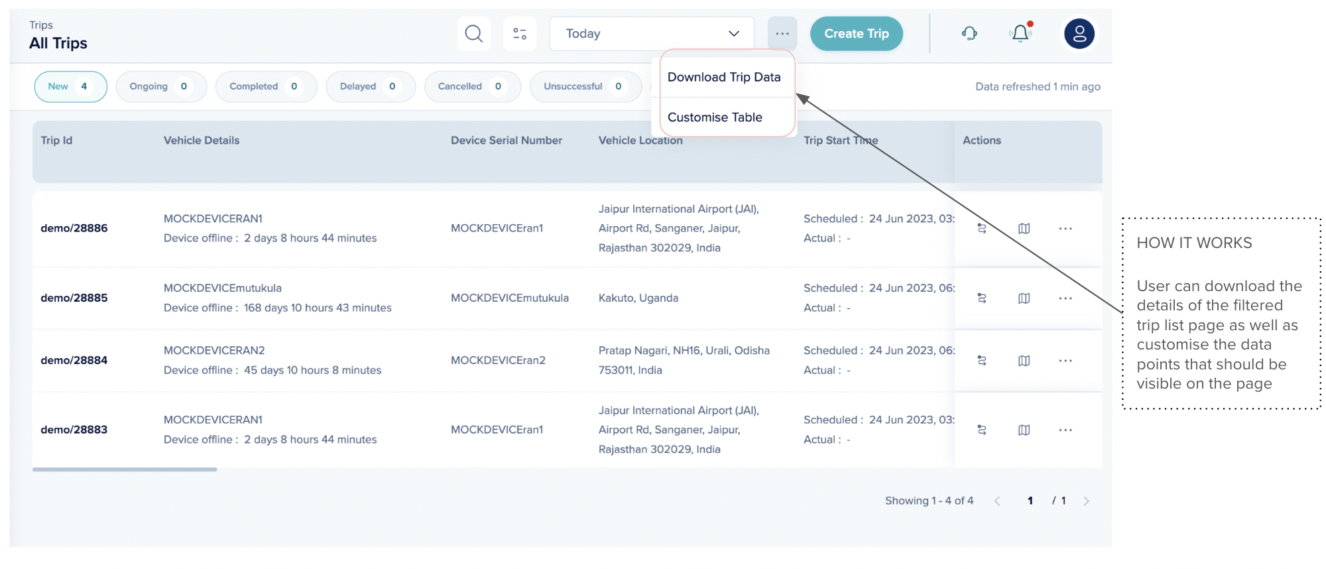The height and width of the screenshot is (569, 1326).
Task: Choose Customise Table from the menu
Action: (715, 117)
